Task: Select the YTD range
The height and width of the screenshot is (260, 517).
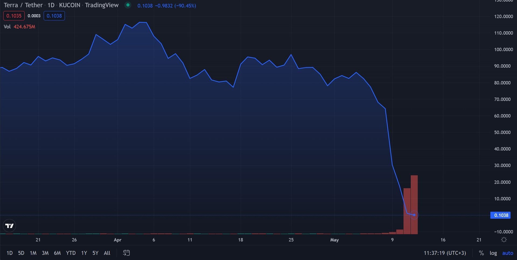Action: 71,253
